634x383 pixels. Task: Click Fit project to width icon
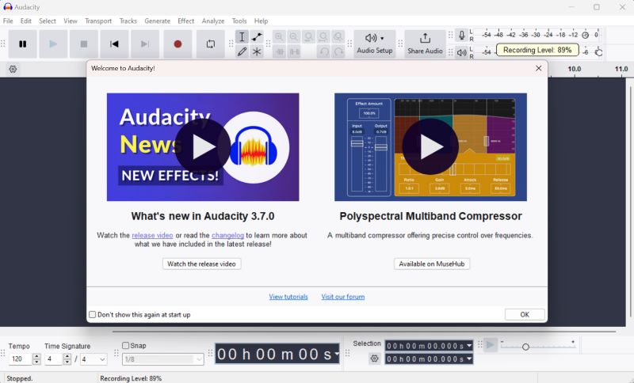pos(323,36)
